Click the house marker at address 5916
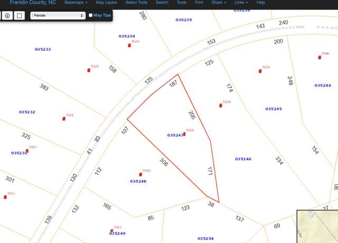Screen dimensions: 338x243 click(x=140, y=174)
